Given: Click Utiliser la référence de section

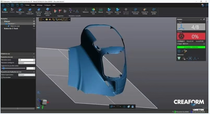Looking at the screenshot, I should [48, 12].
